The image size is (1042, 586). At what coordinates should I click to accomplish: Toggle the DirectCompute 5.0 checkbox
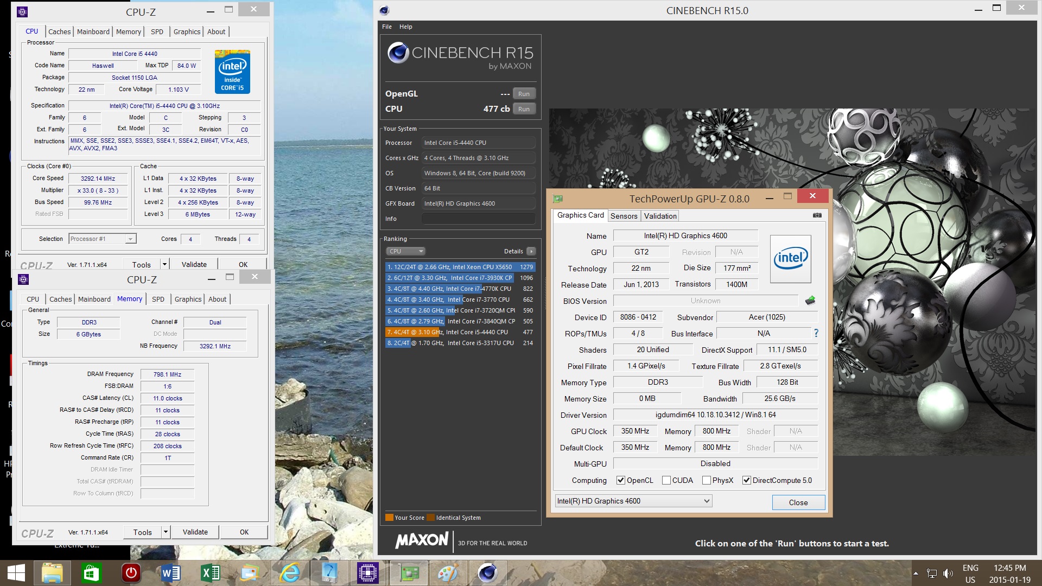tap(747, 480)
